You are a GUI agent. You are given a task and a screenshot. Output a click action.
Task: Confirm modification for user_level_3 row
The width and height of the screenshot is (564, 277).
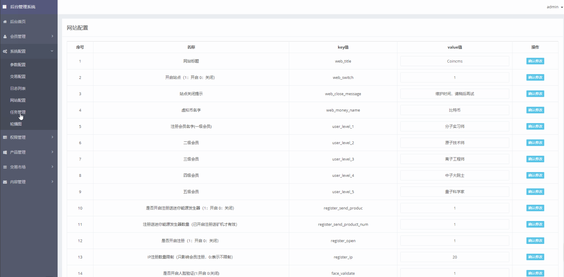coord(535,159)
